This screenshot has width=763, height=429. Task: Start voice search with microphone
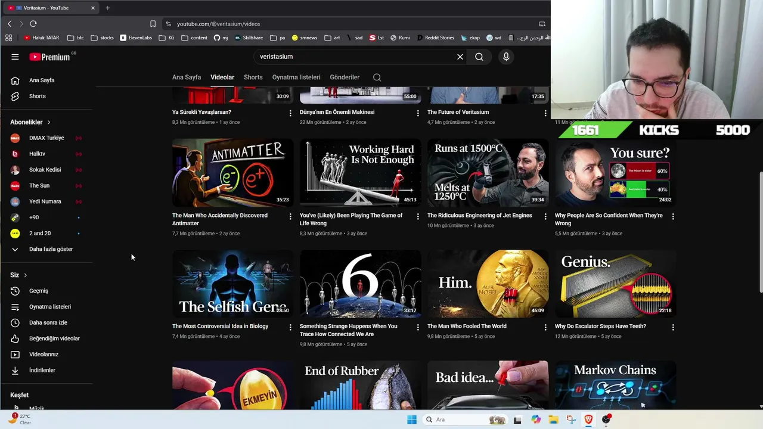click(506, 57)
